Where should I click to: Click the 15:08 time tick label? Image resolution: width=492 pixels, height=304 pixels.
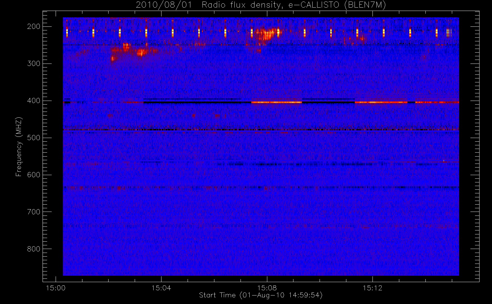[267, 288]
